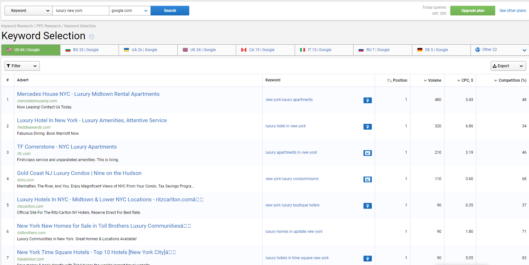529x265 pixels.
Task: Open New York Time Square Hotels advert
Action: point(96,252)
